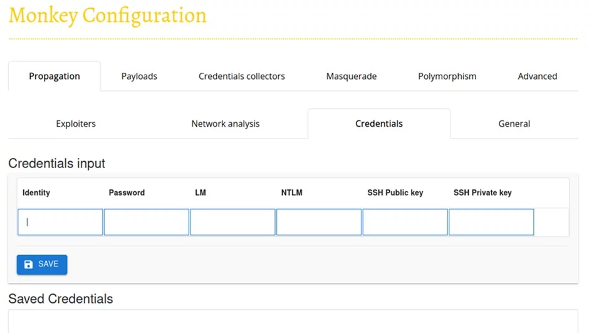Switch to the General sub-tab
The height and width of the screenshot is (333, 589).
tap(514, 124)
